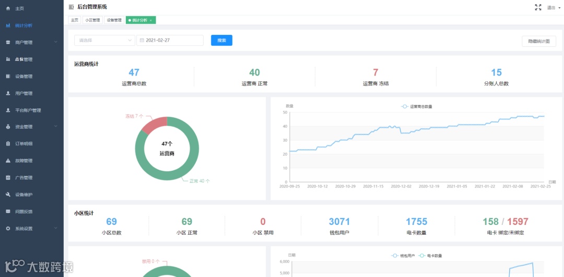Switch to the 设备管理 tab
Viewport: 564px width, 277px height.
click(114, 20)
